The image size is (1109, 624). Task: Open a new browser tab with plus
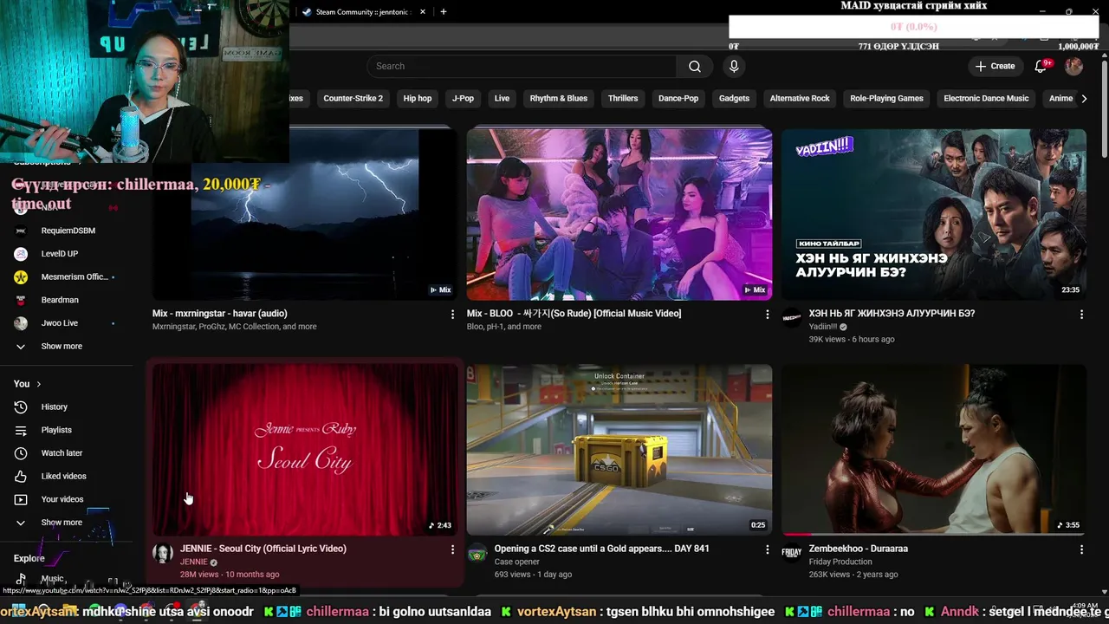[444, 12]
